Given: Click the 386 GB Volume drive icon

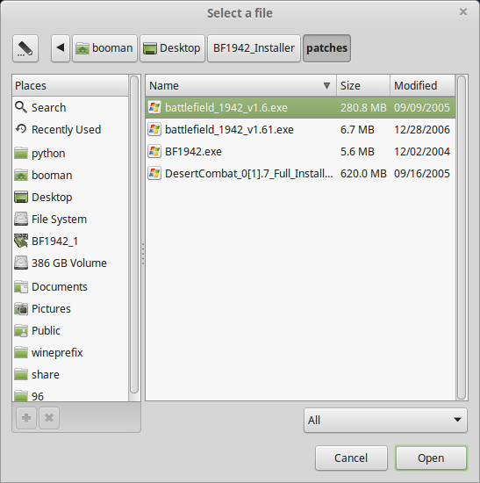Looking at the screenshot, I should [21, 263].
